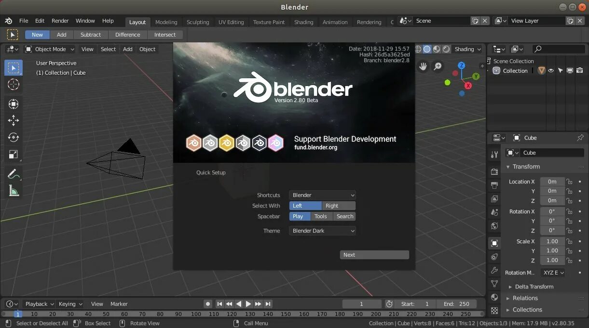Toggle Collection eye visibility in outliner
The height and width of the screenshot is (328, 589).
[x=551, y=71]
